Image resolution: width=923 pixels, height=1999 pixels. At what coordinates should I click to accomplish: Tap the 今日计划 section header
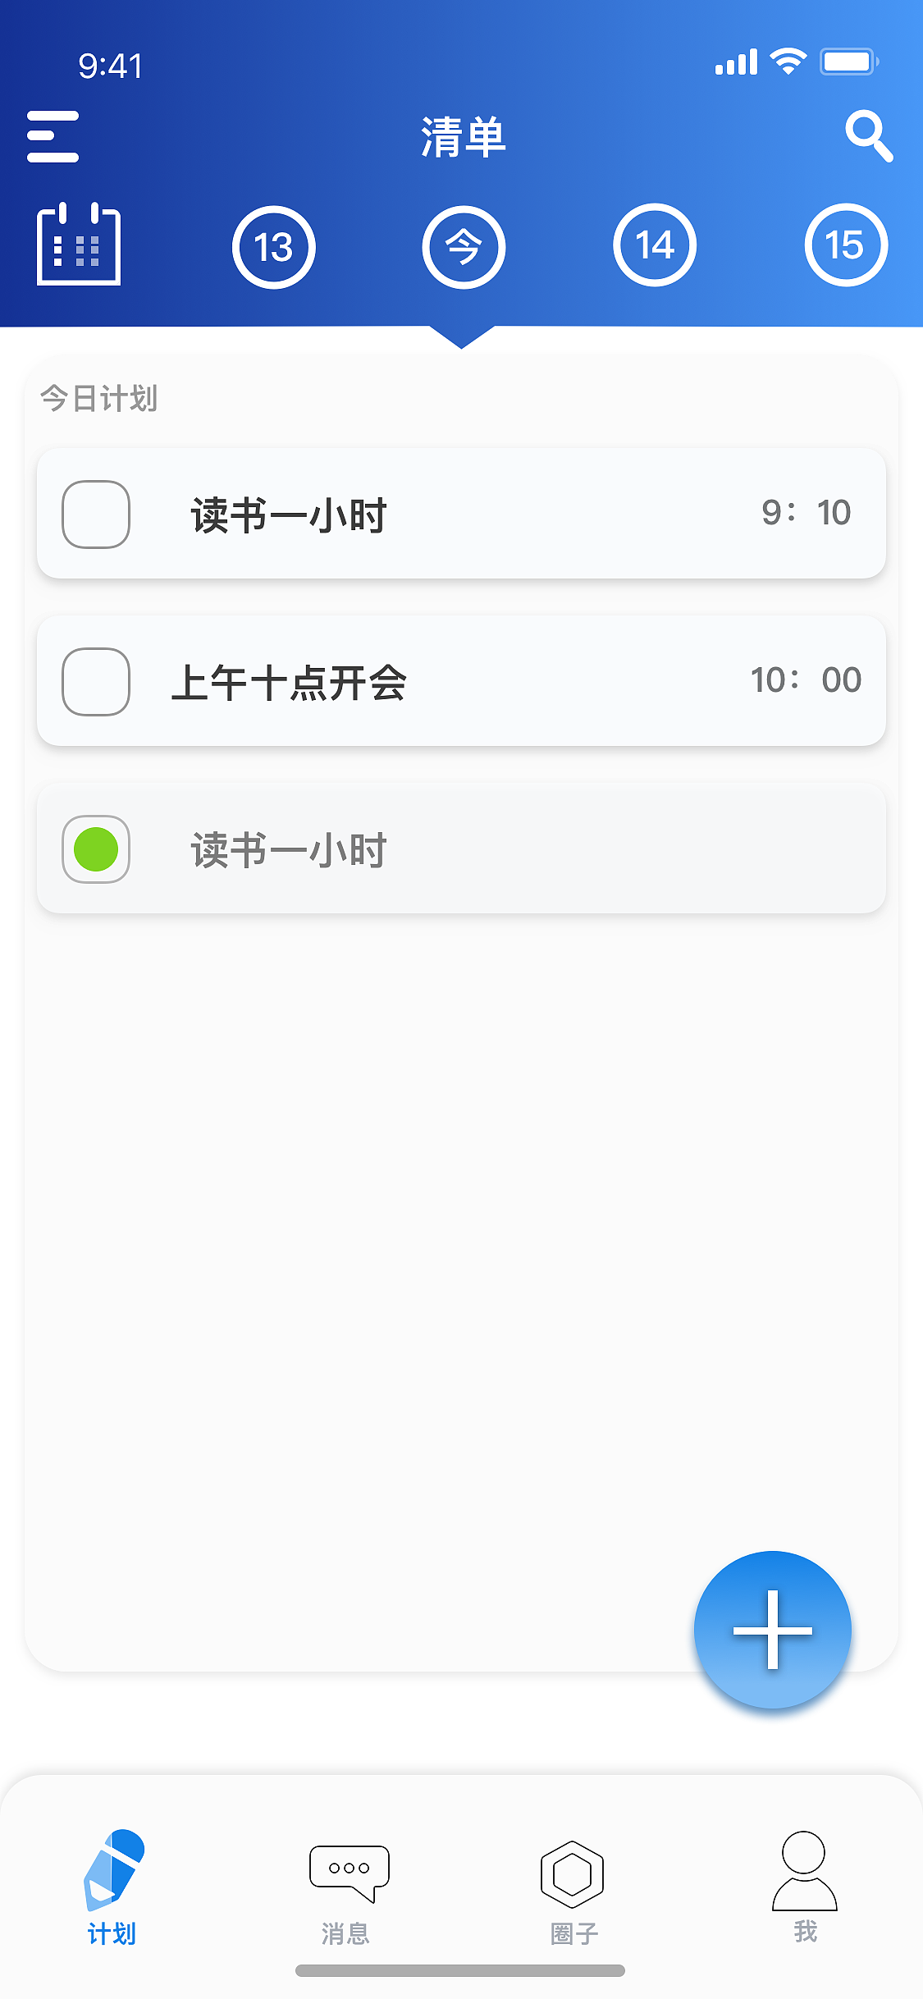(x=98, y=399)
